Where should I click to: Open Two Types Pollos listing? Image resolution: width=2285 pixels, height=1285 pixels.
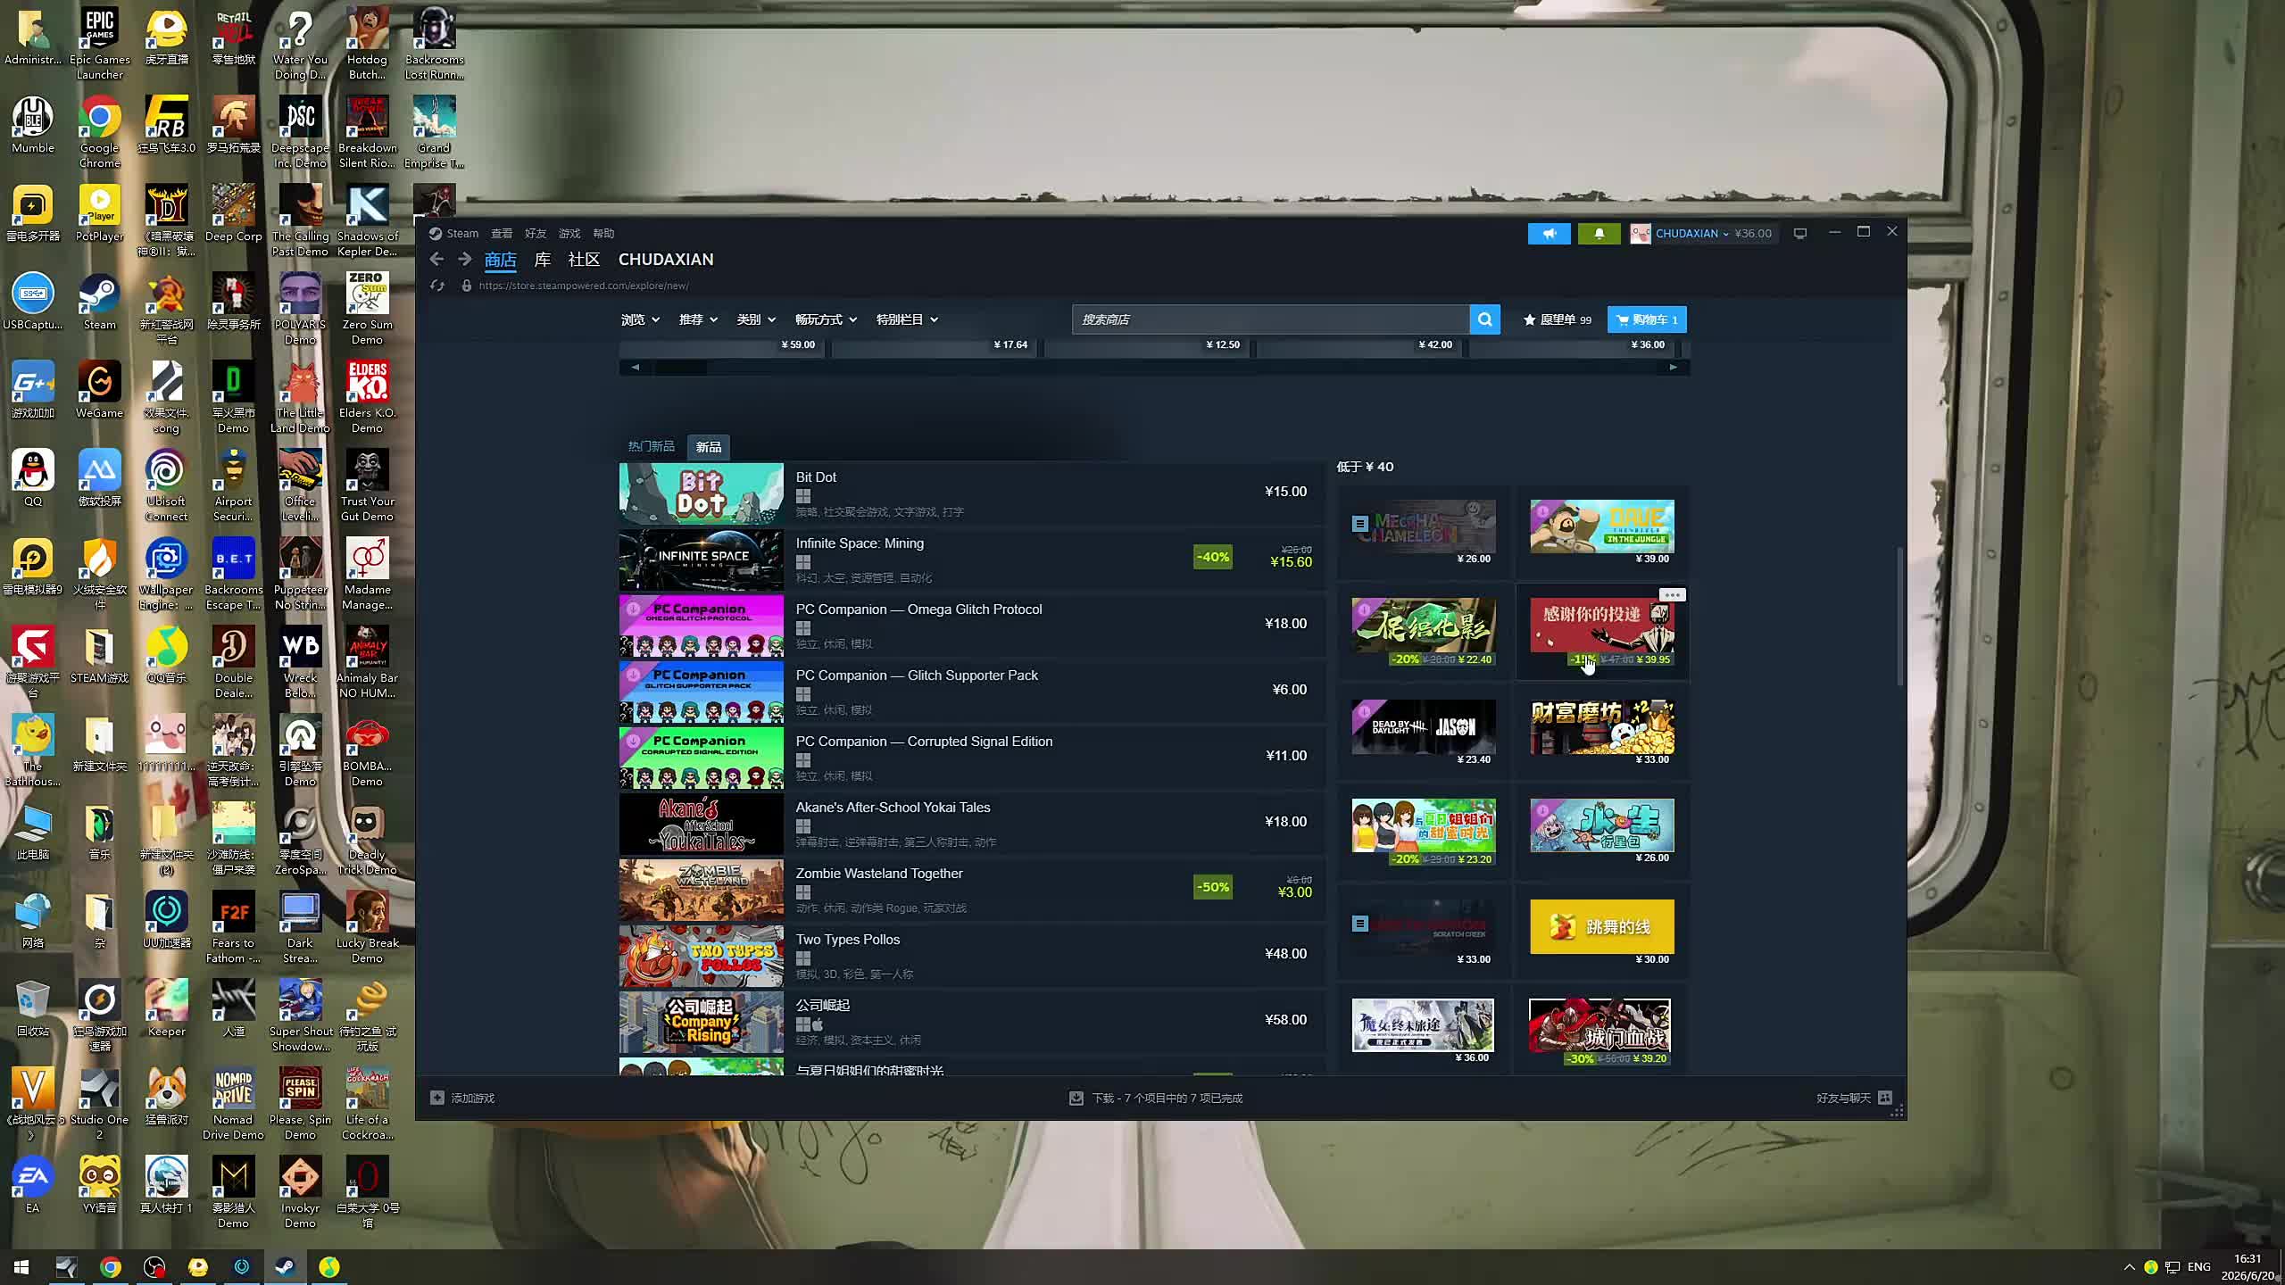[971, 956]
